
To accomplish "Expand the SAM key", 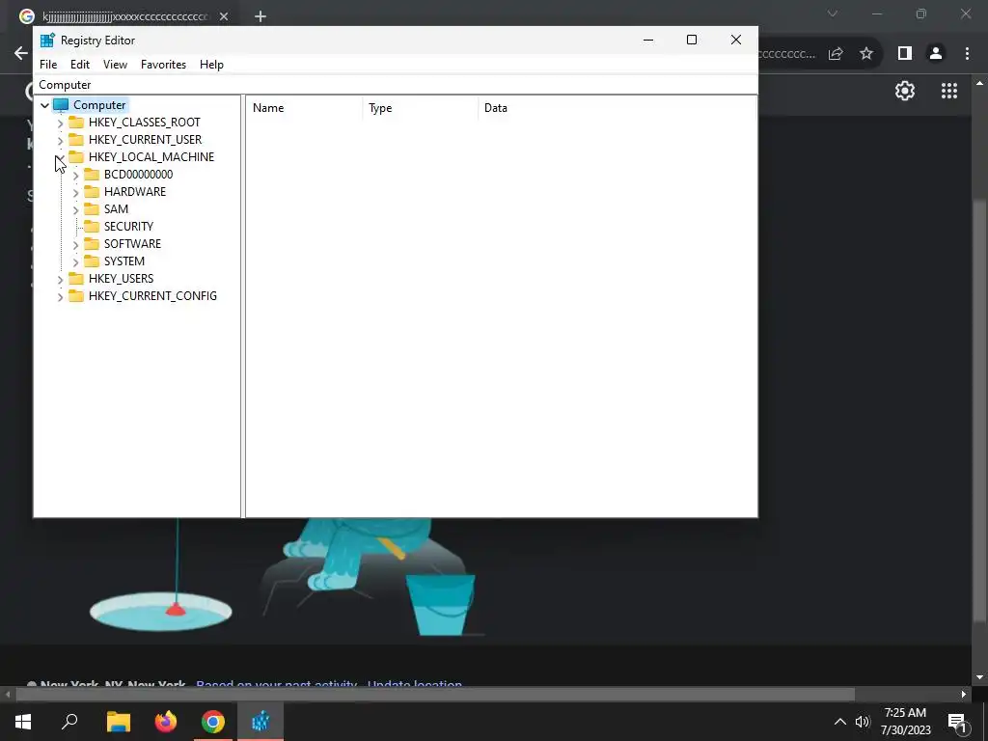I will [75, 209].
